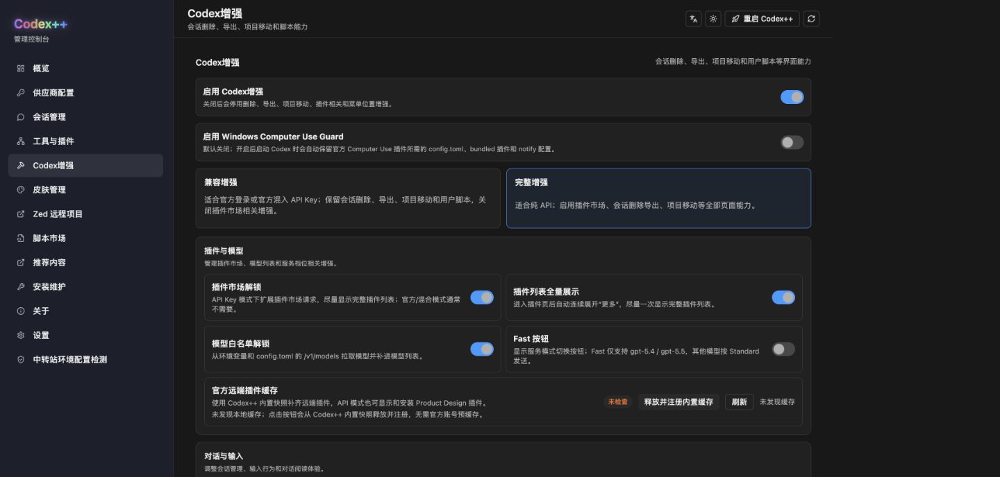Screen dimensions: 1000x477
Task: Click the 官方远端插件缓存 title
Action: coord(244,391)
